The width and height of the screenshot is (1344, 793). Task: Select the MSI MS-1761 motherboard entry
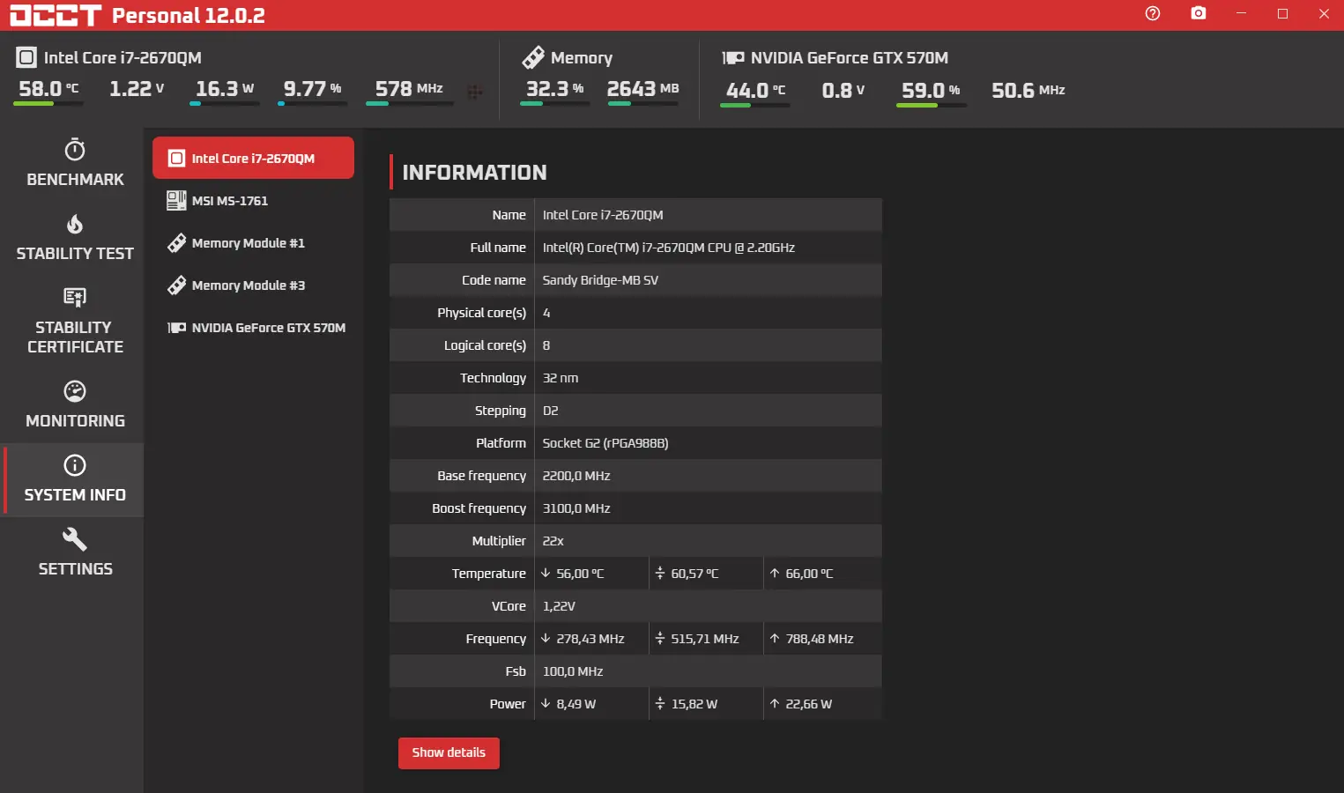(253, 201)
